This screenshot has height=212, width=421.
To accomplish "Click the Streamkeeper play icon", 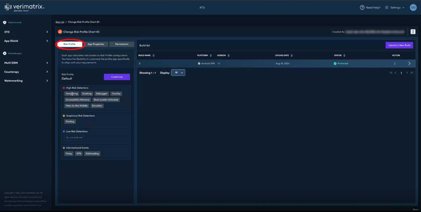I will [x=5, y=53].
